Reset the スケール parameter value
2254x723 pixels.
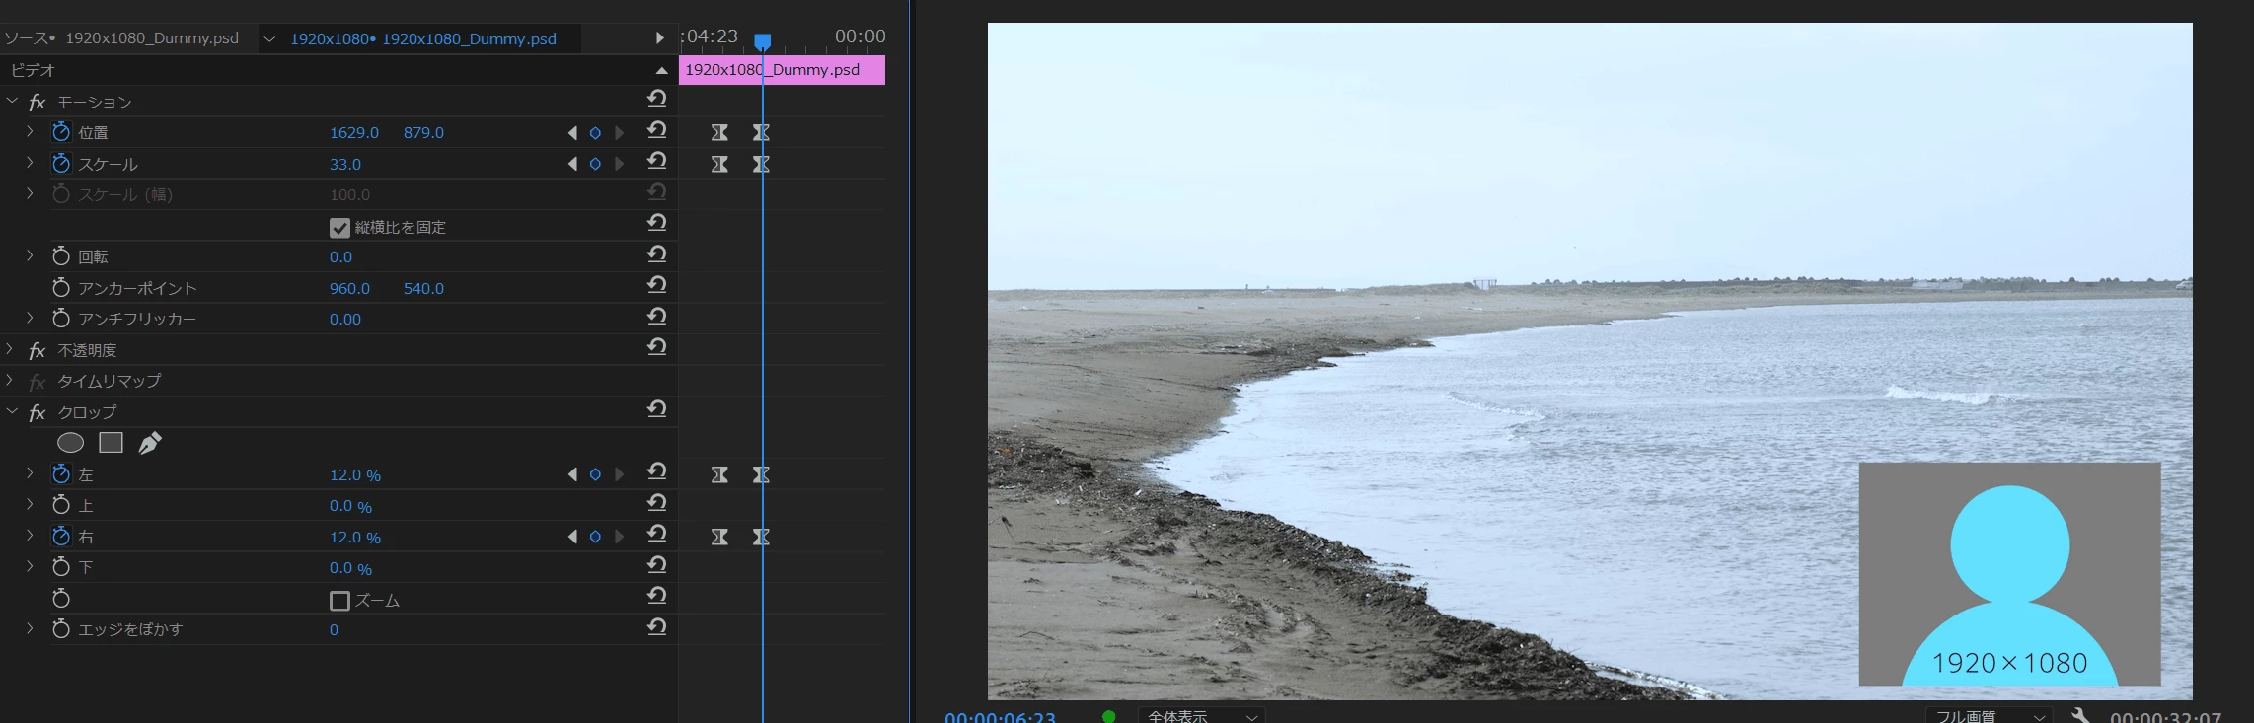656,160
